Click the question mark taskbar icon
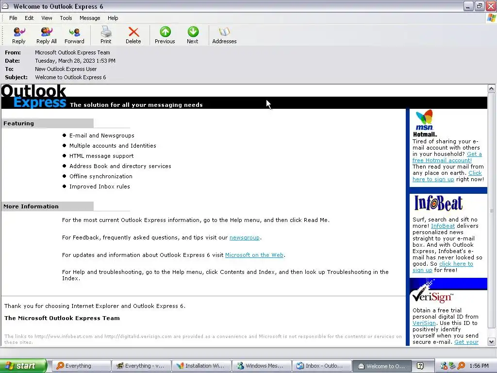497x373 pixels. pos(420,366)
